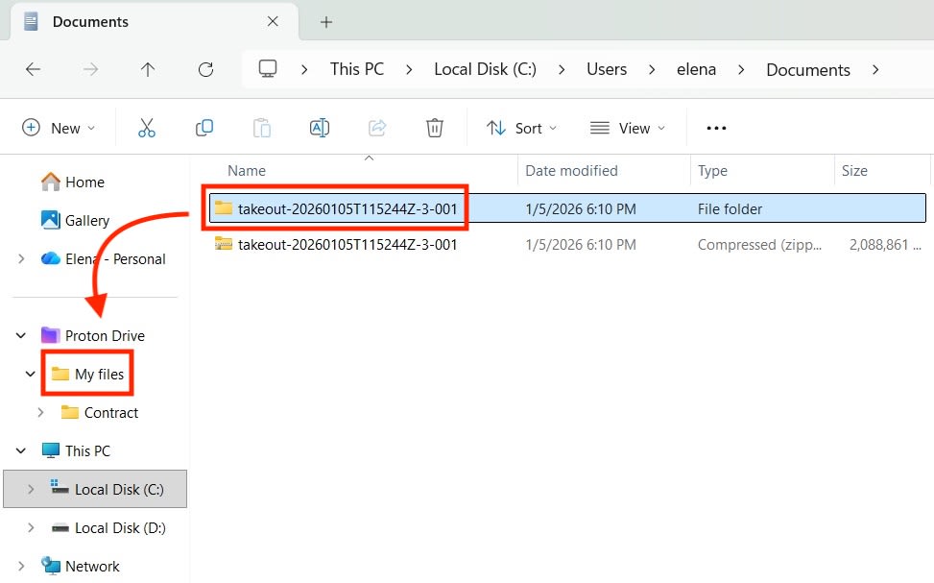Sort files by clicking the Name column header
The image size is (934, 583).
point(246,170)
